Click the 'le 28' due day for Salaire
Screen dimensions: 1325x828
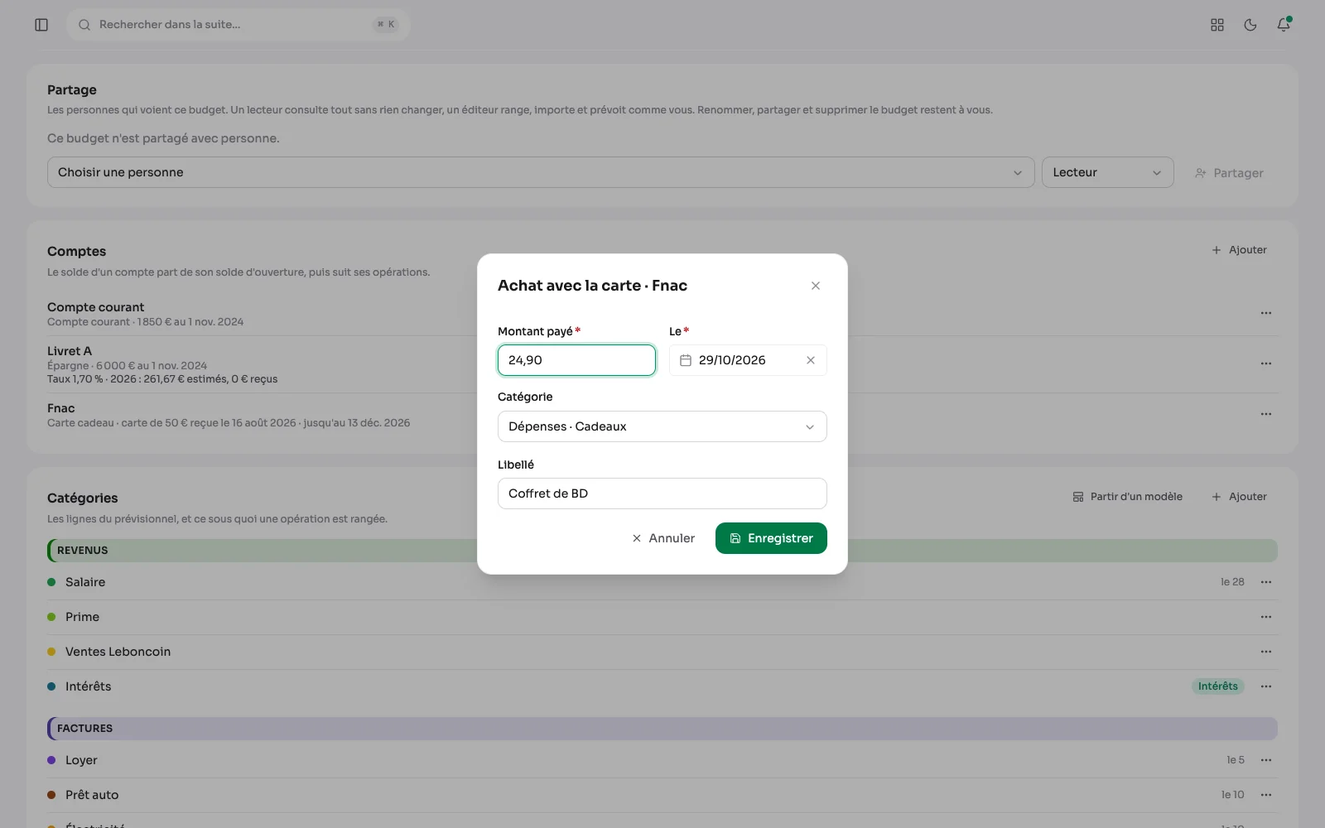click(1232, 582)
